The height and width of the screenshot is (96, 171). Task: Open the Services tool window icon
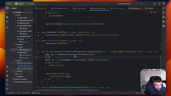click(7, 67)
